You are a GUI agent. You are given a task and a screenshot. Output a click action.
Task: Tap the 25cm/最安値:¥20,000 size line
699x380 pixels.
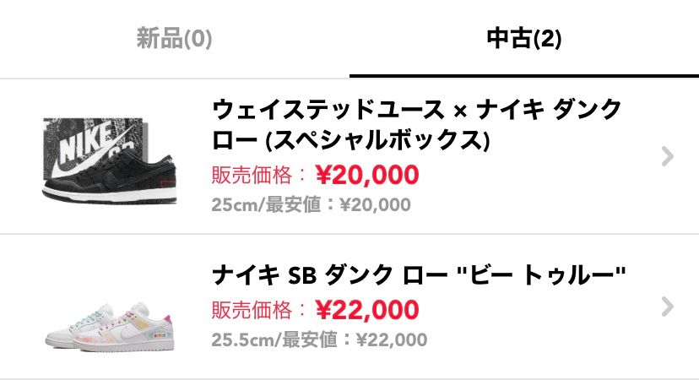point(312,204)
